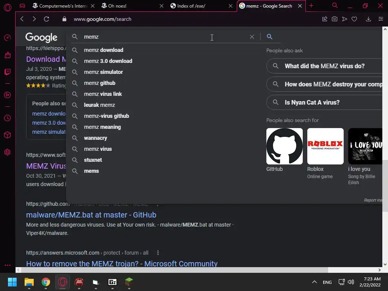Open result options dots beside answers.microsoft.com
This screenshot has width=388, height=291.
tap(158, 253)
